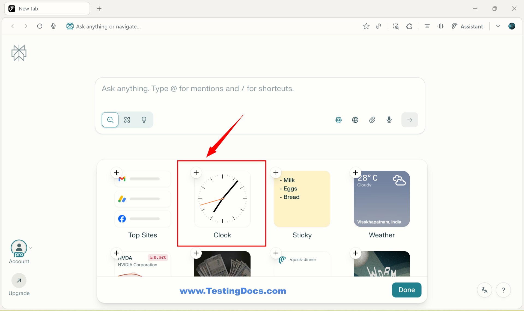Click the translate language icon
The height and width of the screenshot is (311, 524).
(x=484, y=290)
